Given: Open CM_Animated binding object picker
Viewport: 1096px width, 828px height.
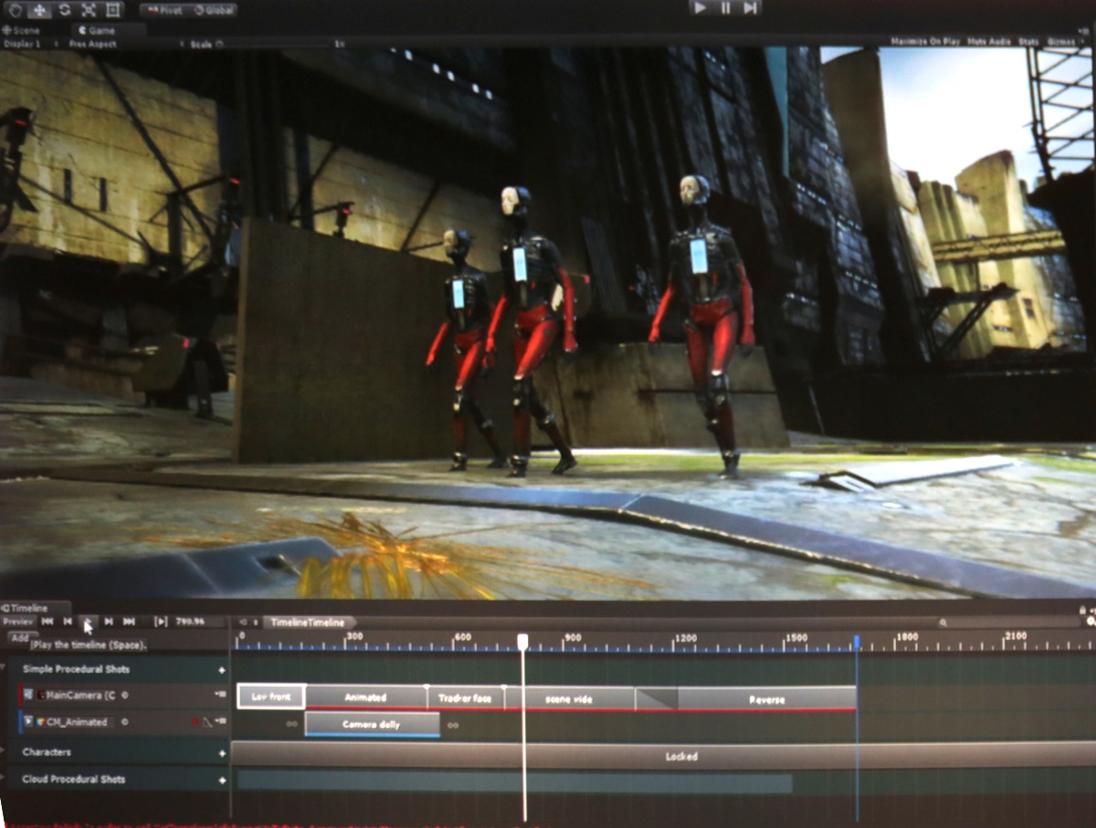Looking at the screenshot, I should point(125,722).
